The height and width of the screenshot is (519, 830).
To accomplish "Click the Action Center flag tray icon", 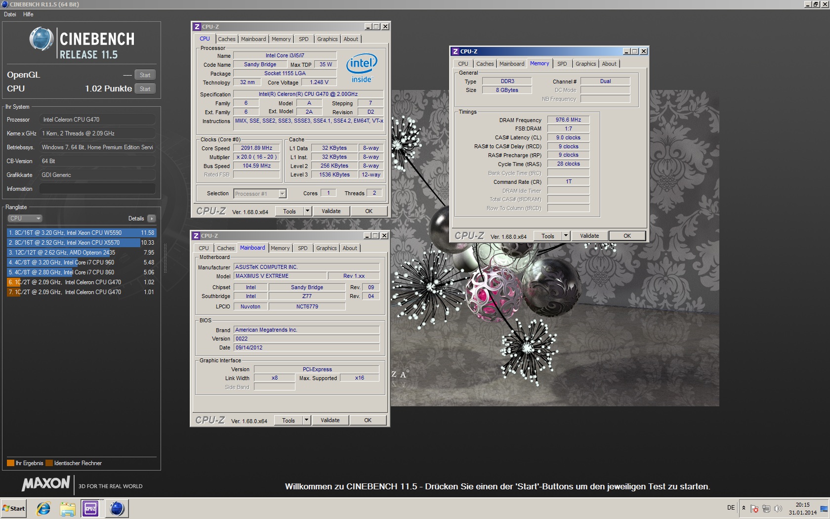I will 754,509.
